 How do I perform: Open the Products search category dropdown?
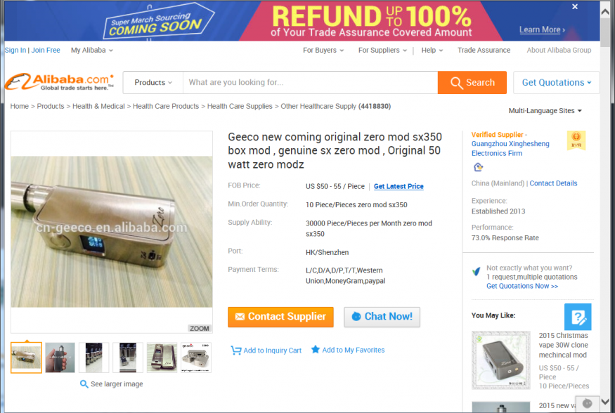153,83
